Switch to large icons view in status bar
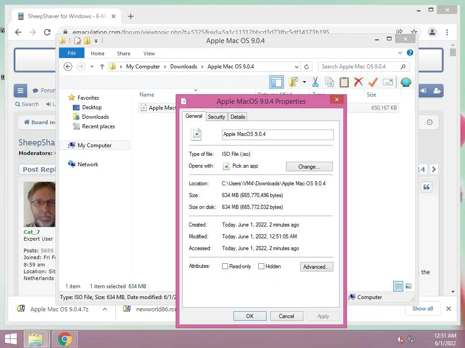Screen dimensions: 465x348 click(408, 286)
